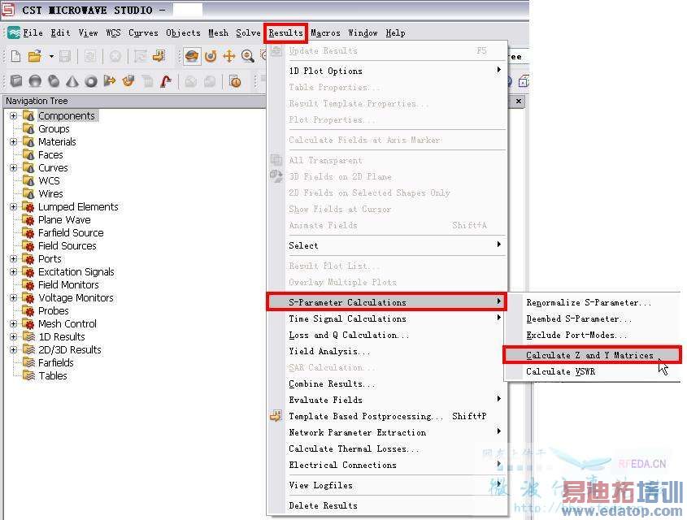Screen dimensions: 687x520
Task: Open Network Parameter Extraction submenu
Action: coord(387,432)
